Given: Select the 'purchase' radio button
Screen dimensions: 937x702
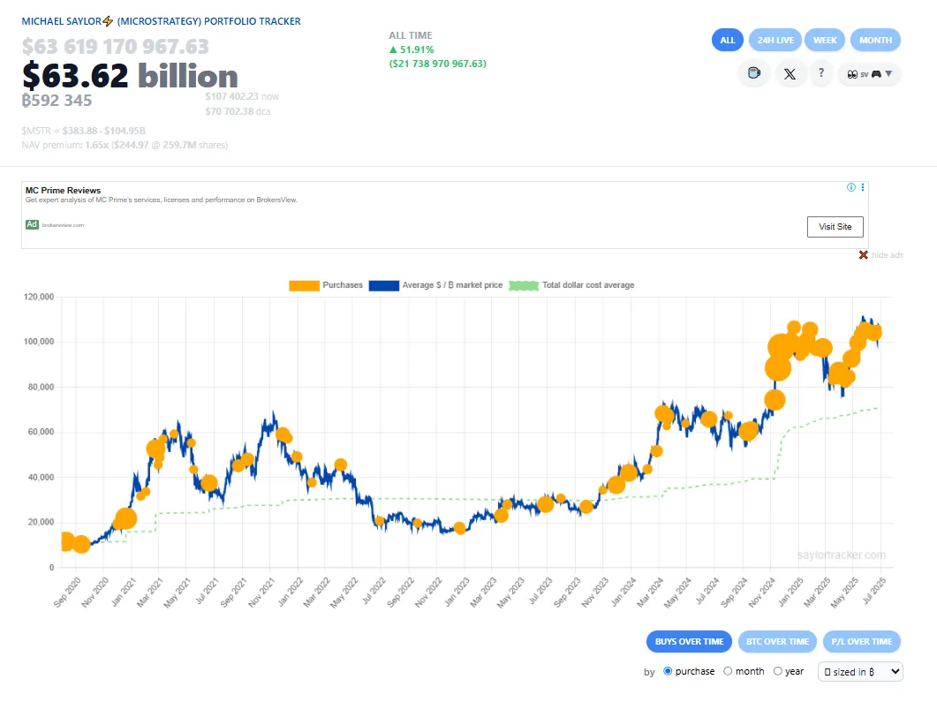Looking at the screenshot, I should 668,671.
